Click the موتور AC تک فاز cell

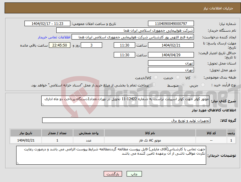pyautogui.click(x=150, y=140)
